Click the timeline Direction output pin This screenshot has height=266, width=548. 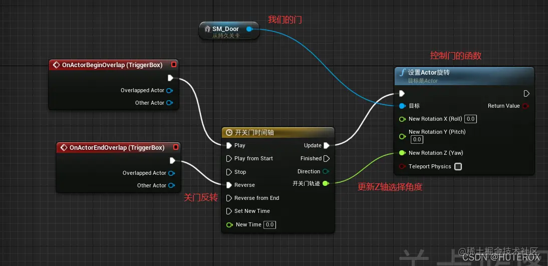326,172
